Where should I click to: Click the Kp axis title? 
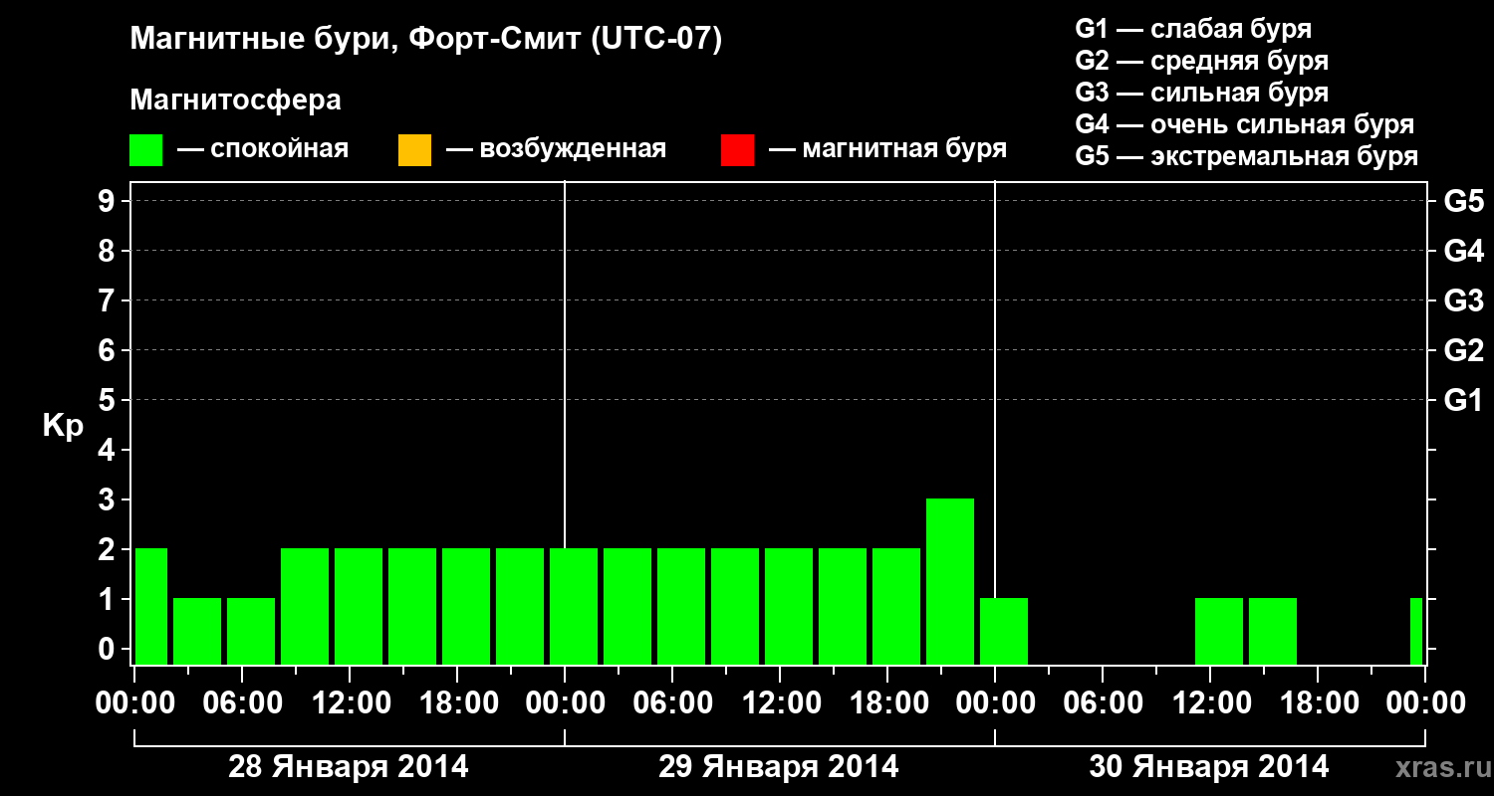point(63,426)
